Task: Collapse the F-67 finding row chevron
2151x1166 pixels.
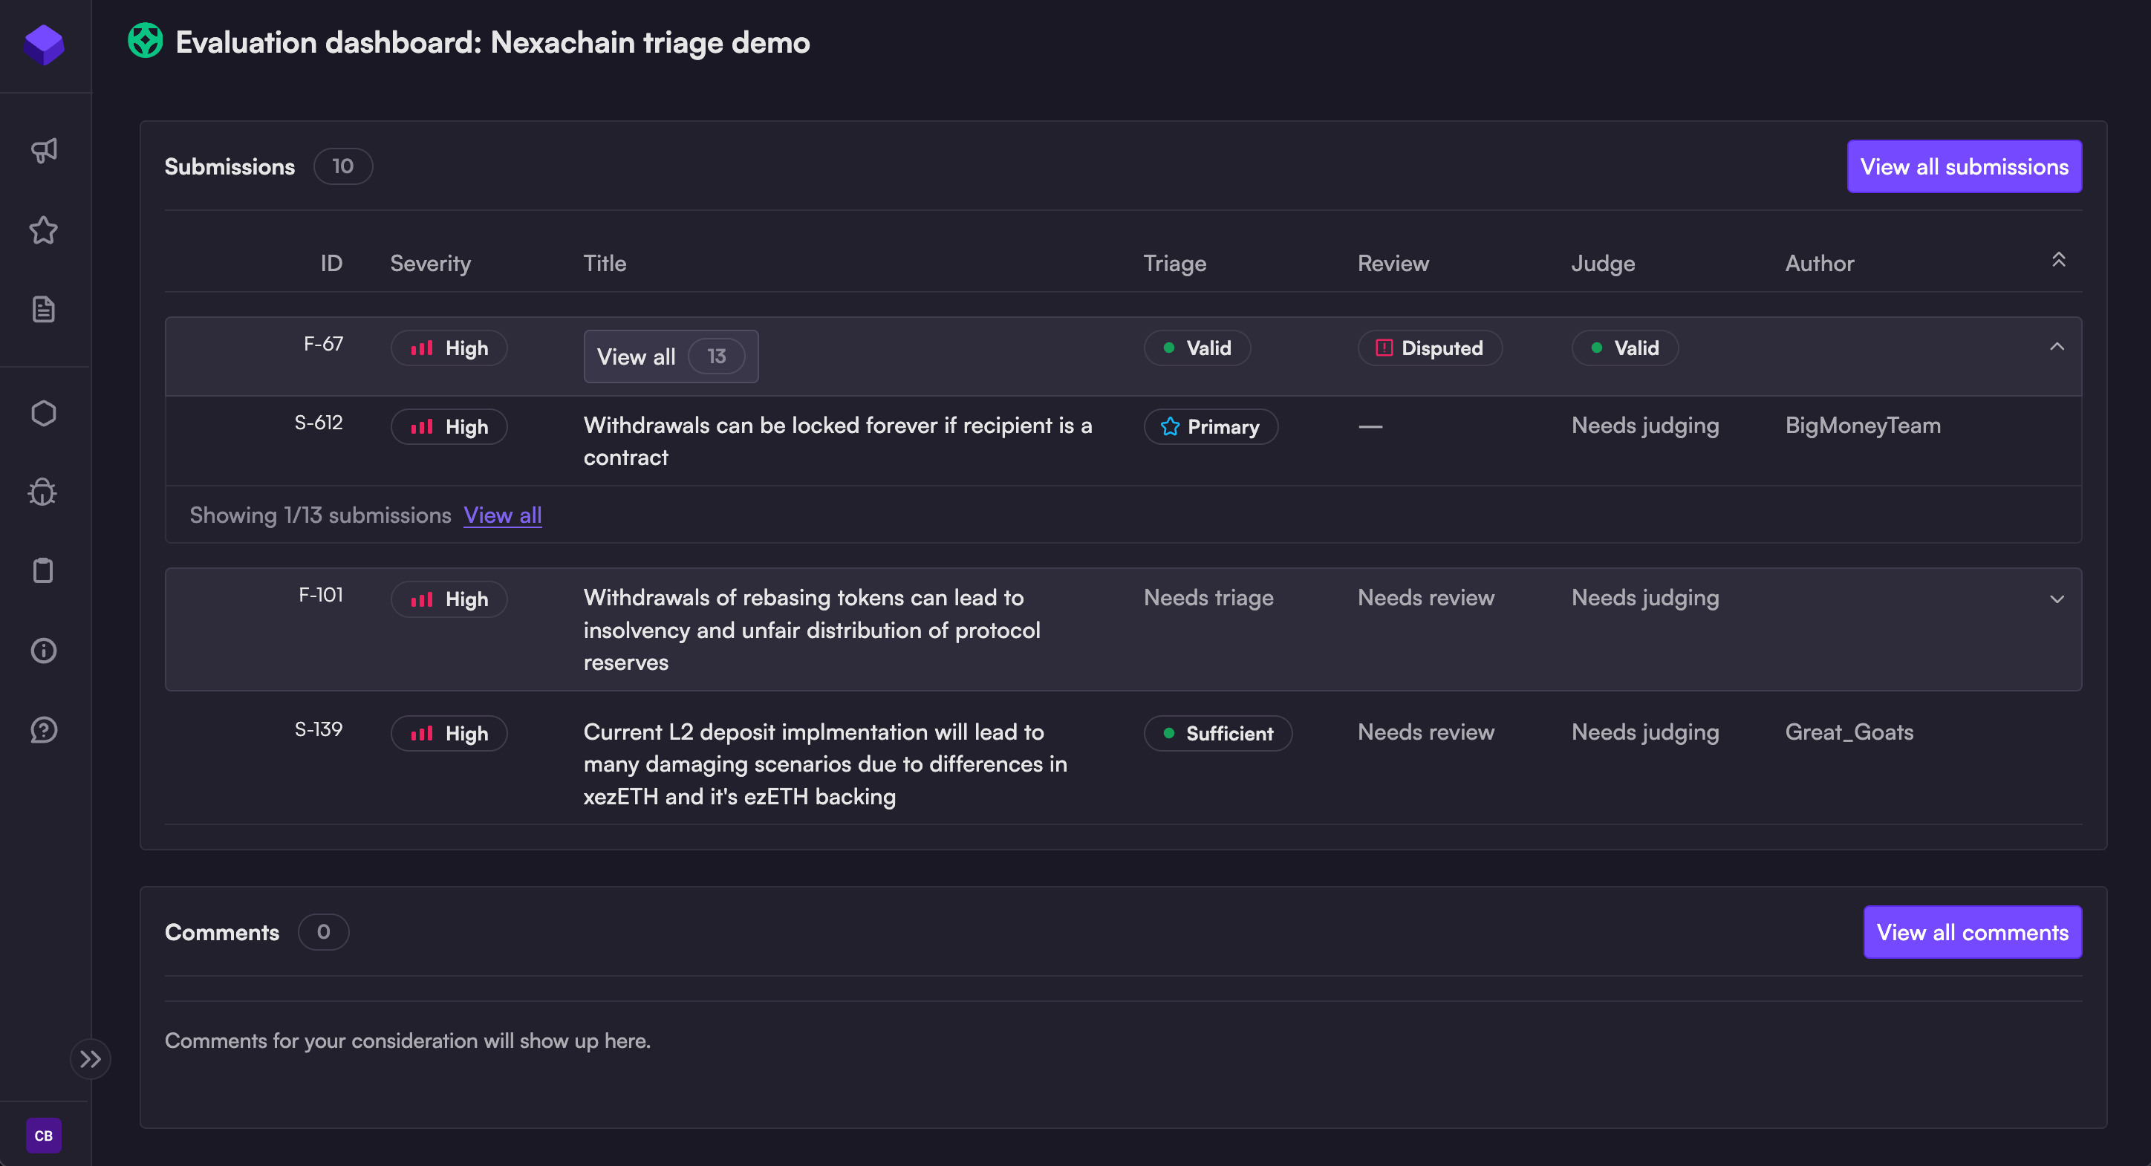Action: coord(2057,348)
